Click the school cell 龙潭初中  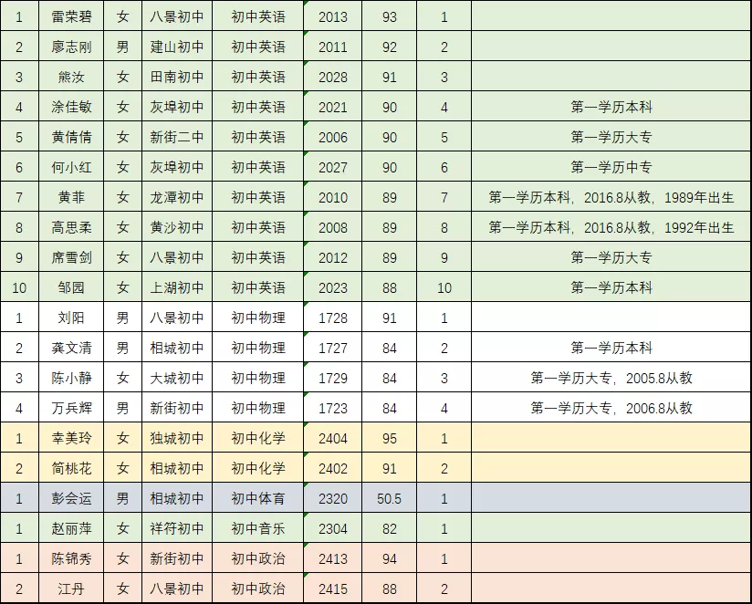(x=177, y=197)
